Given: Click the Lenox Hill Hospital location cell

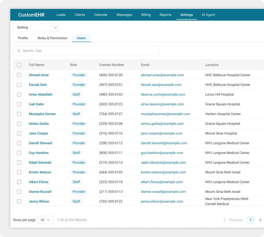Looking at the screenshot, I should click(219, 94).
